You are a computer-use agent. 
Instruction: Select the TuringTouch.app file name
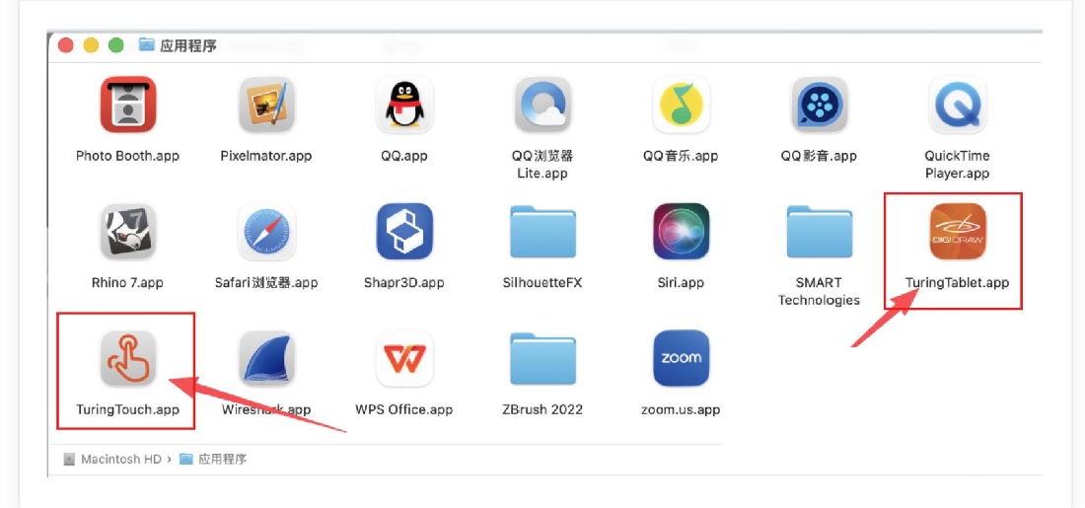(x=128, y=409)
